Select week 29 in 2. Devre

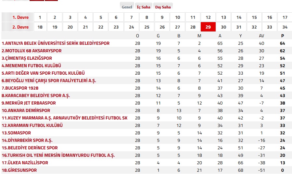tap(208, 27)
